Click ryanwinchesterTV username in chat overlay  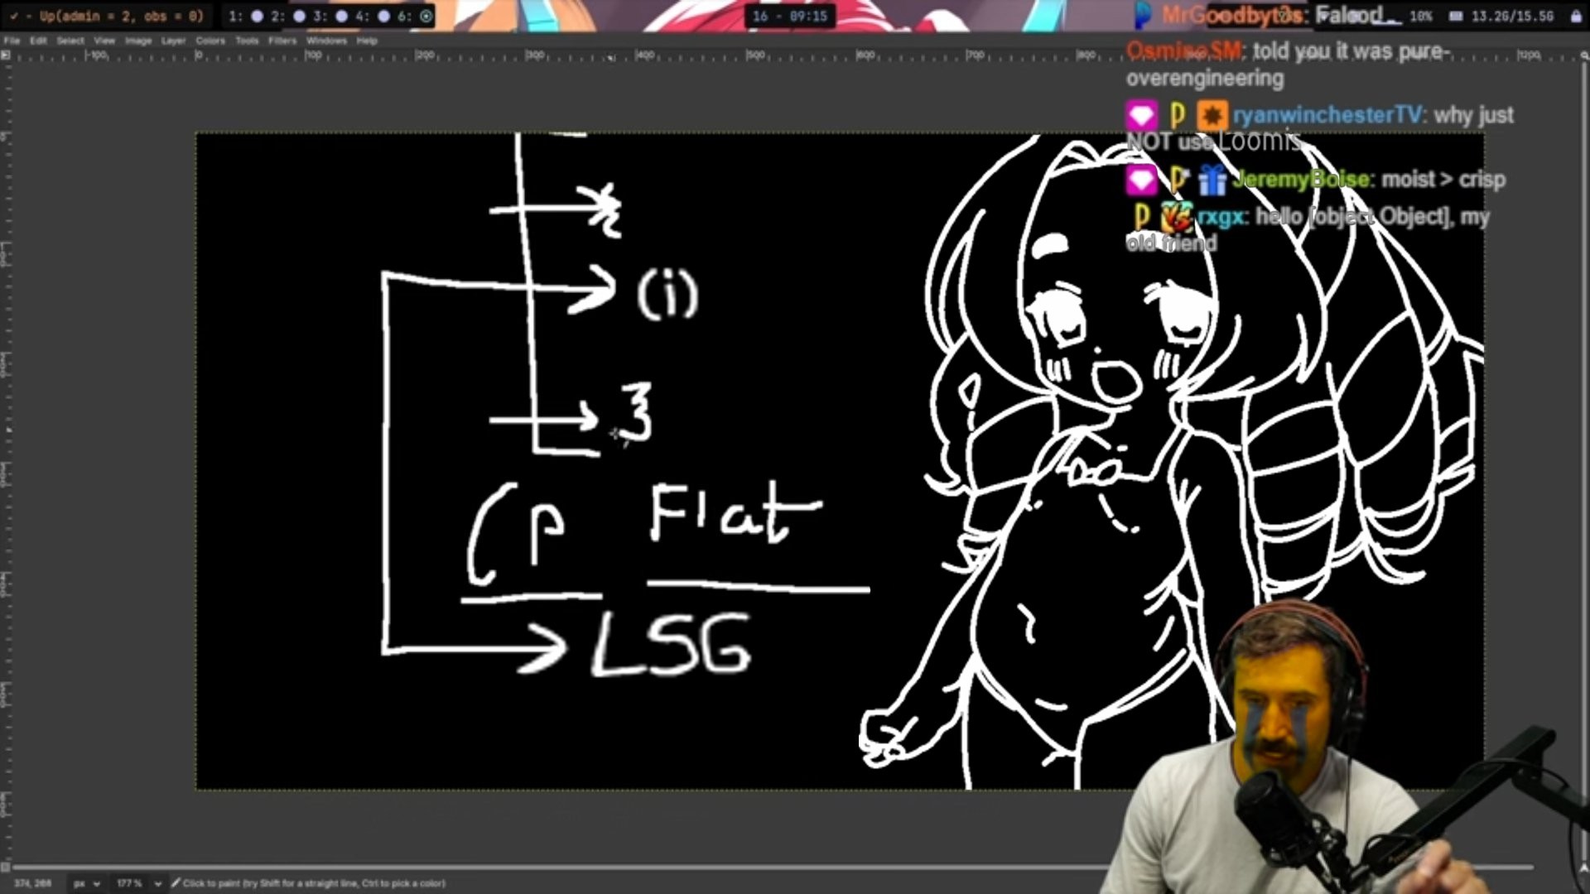[x=1327, y=115]
